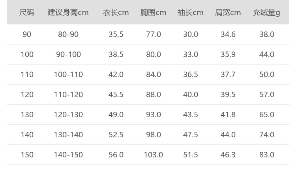Click size 130 in the 尺码 column
The height and width of the screenshot is (181, 296).
pyautogui.click(x=27, y=115)
